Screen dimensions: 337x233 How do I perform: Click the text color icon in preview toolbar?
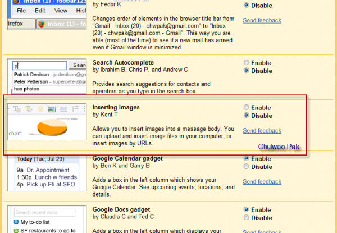pyautogui.click(x=17, y=108)
